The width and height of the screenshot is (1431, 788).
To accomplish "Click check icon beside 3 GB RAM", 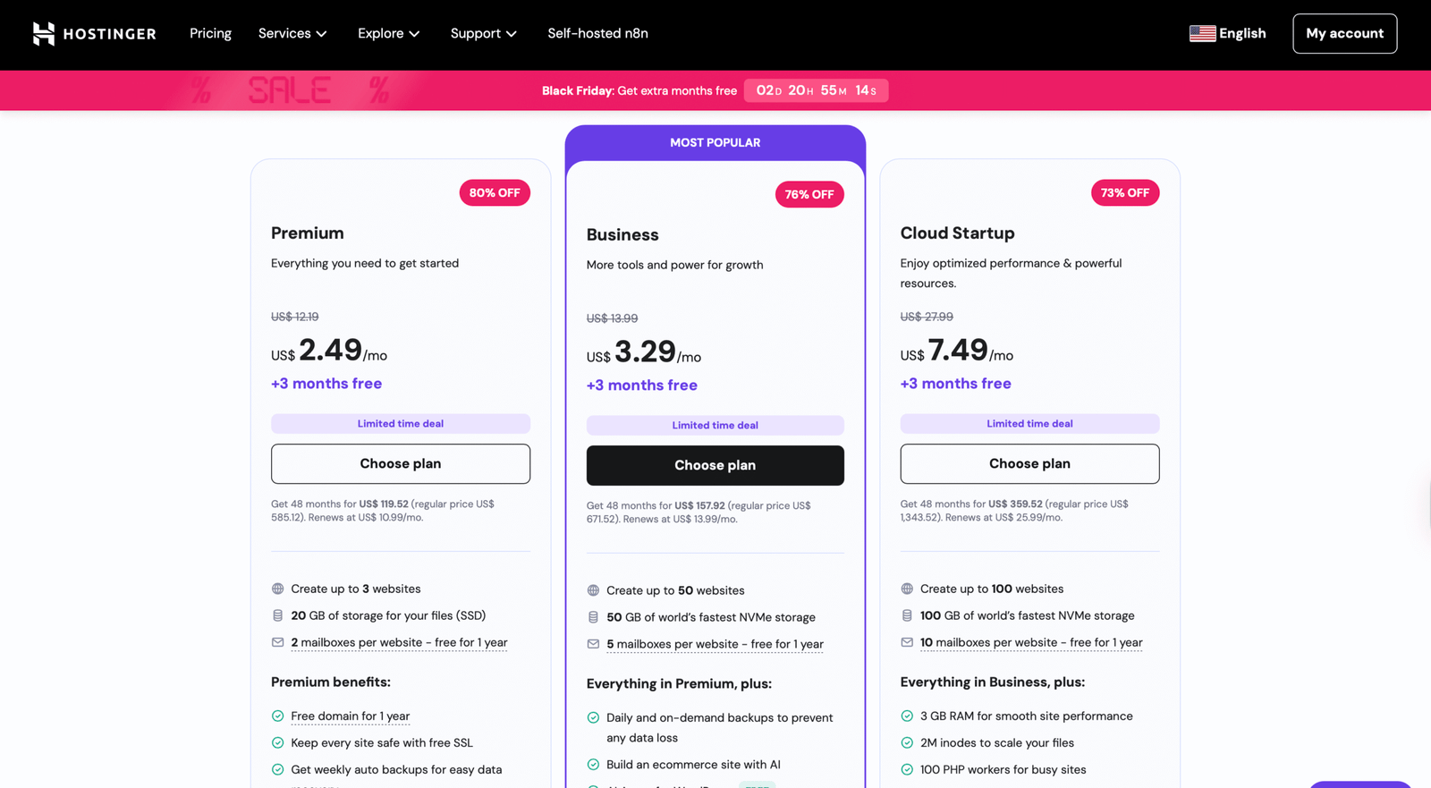I will (907, 716).
